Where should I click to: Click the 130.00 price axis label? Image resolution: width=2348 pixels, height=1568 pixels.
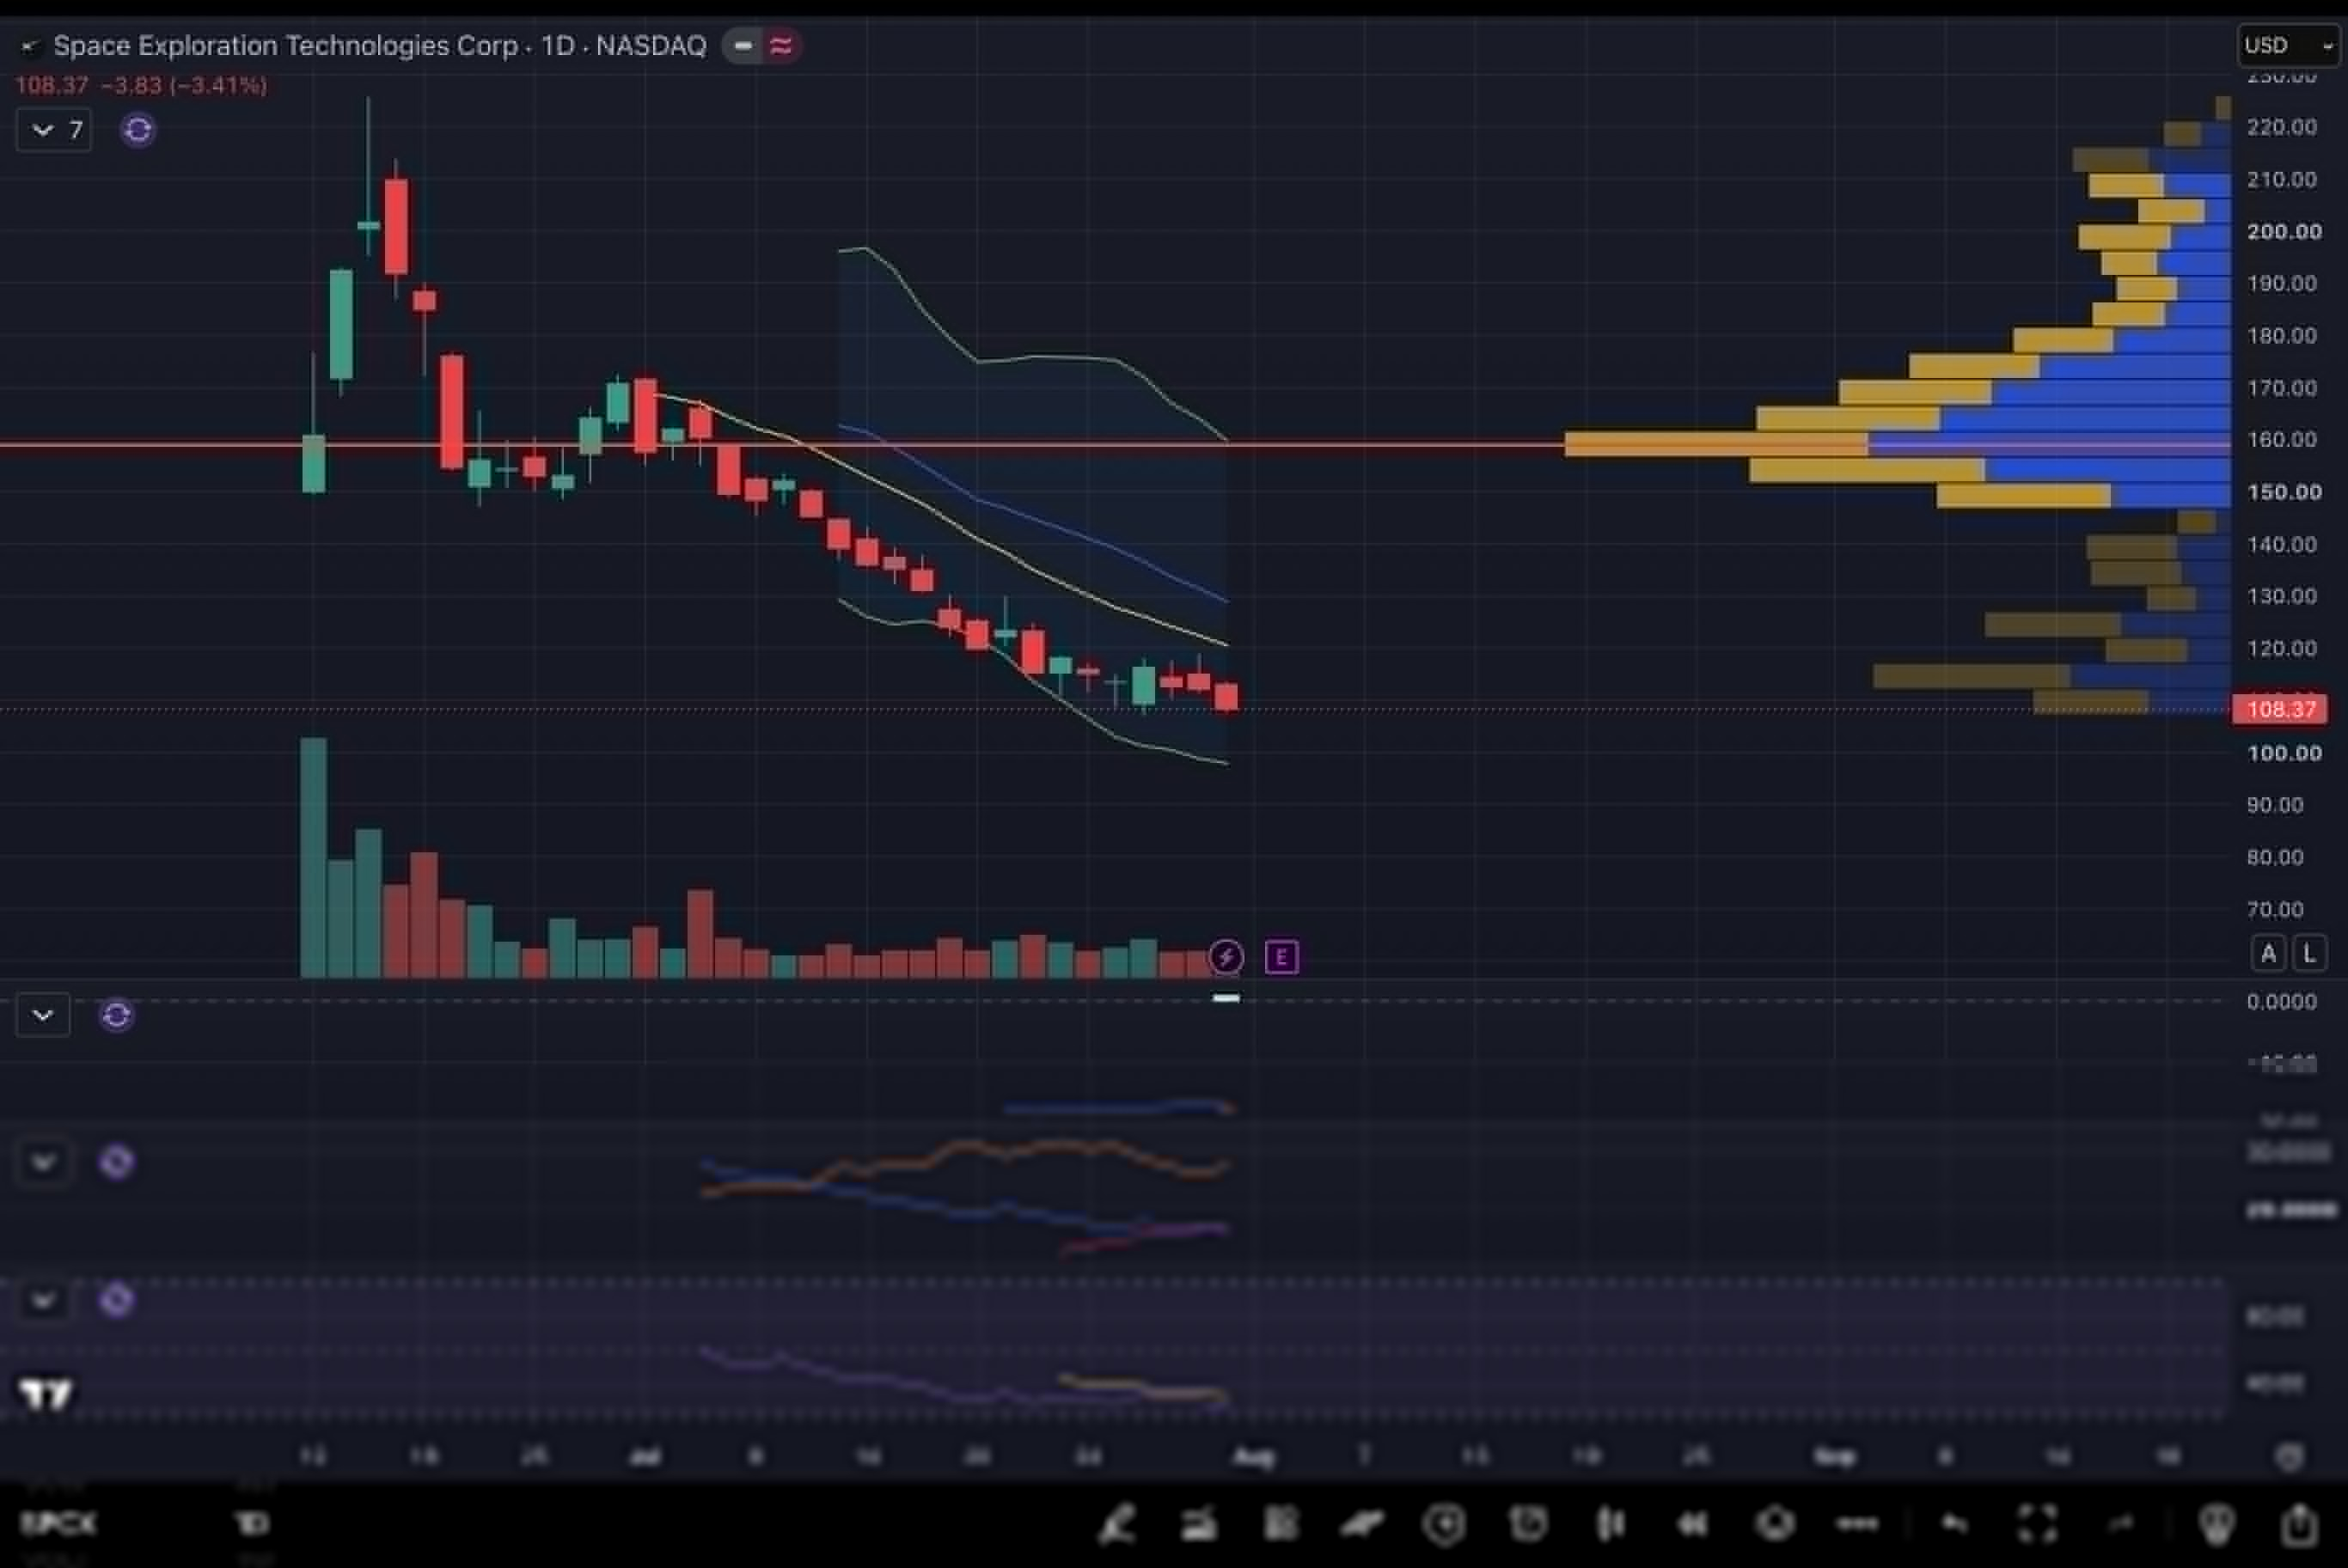point(2282,597)
